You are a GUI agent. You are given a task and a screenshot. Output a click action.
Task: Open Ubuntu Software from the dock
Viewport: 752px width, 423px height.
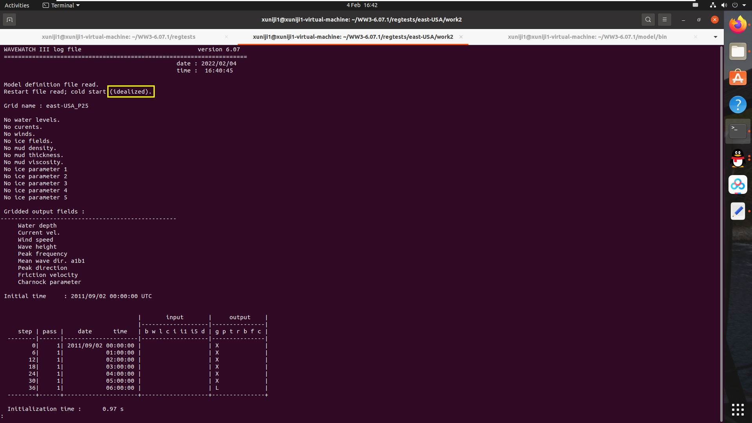[x=738, y=78]
